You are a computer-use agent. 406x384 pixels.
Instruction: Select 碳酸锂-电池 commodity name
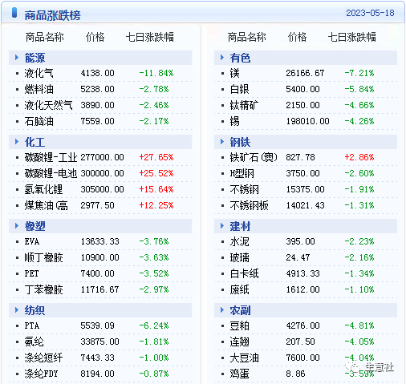tap(51, 173)
